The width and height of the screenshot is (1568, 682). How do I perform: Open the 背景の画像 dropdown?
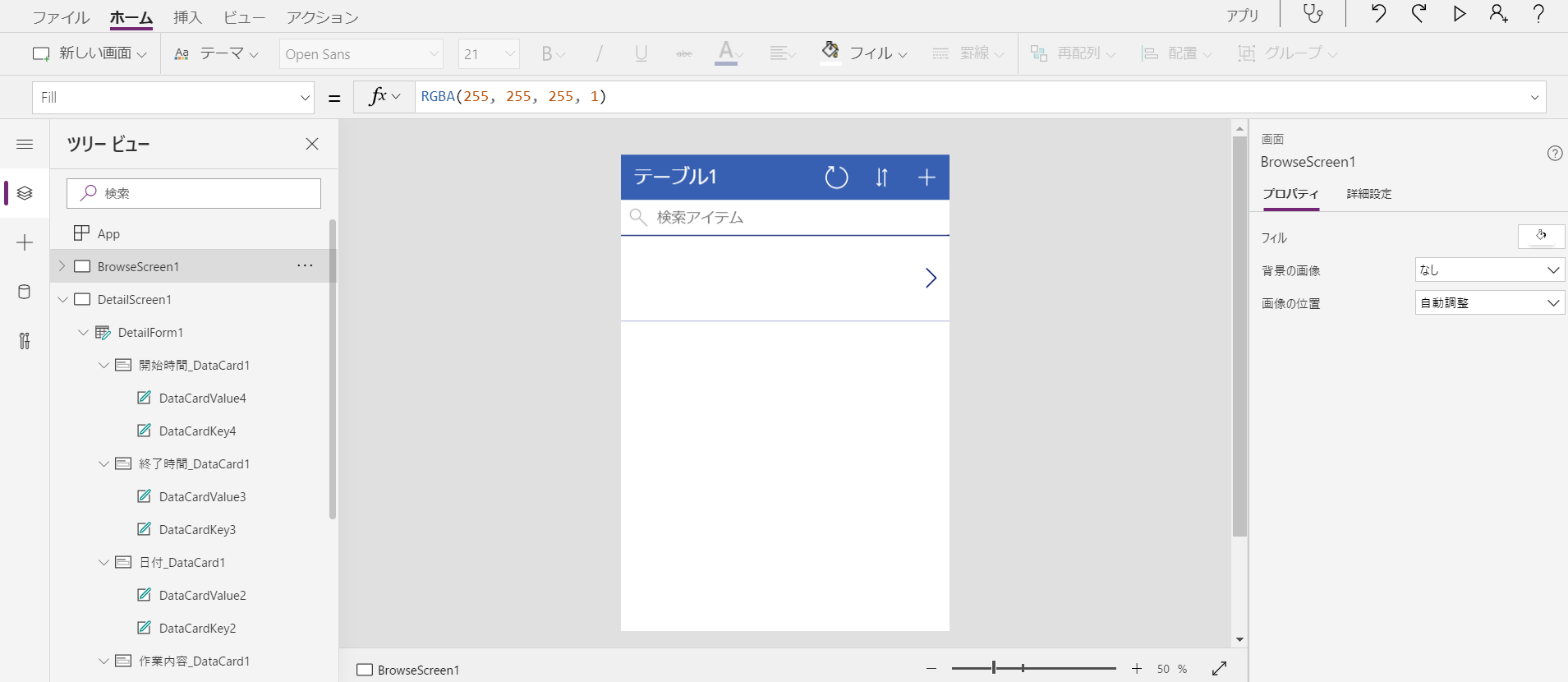[x=1489, y=270]
